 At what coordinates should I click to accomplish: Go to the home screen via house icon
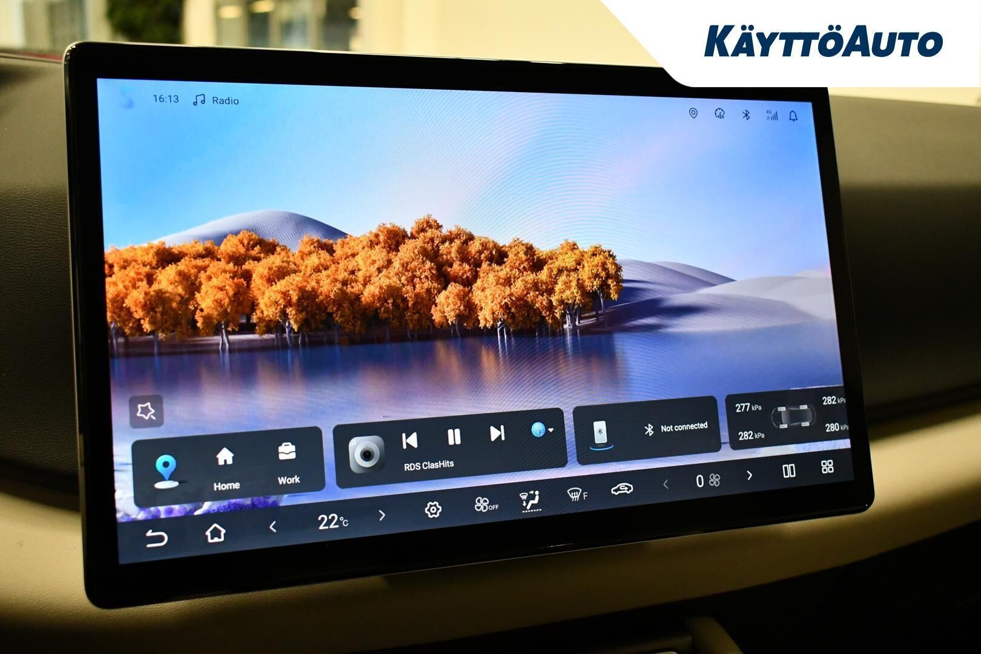point(216,533)
